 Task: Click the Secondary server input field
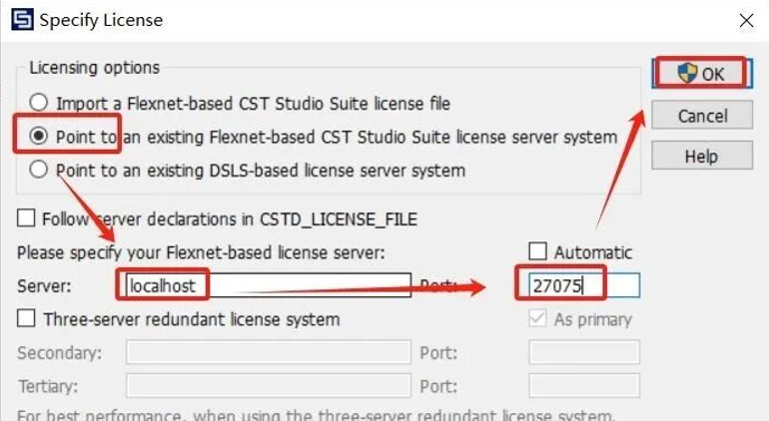(268, 352)
